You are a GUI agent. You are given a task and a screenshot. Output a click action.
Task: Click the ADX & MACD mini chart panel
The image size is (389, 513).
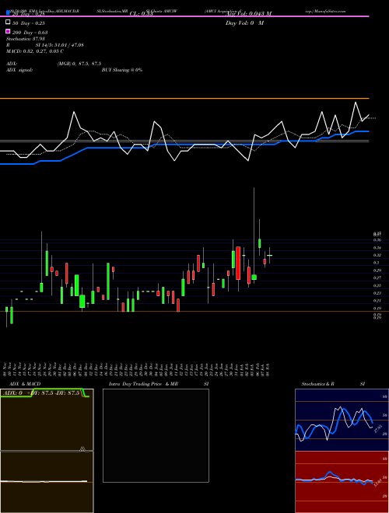47,451
